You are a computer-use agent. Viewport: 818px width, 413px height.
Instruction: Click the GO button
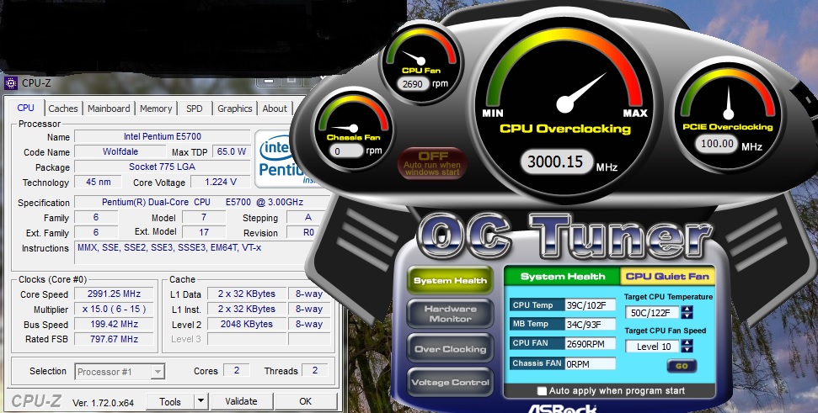(x=682, y=366)
